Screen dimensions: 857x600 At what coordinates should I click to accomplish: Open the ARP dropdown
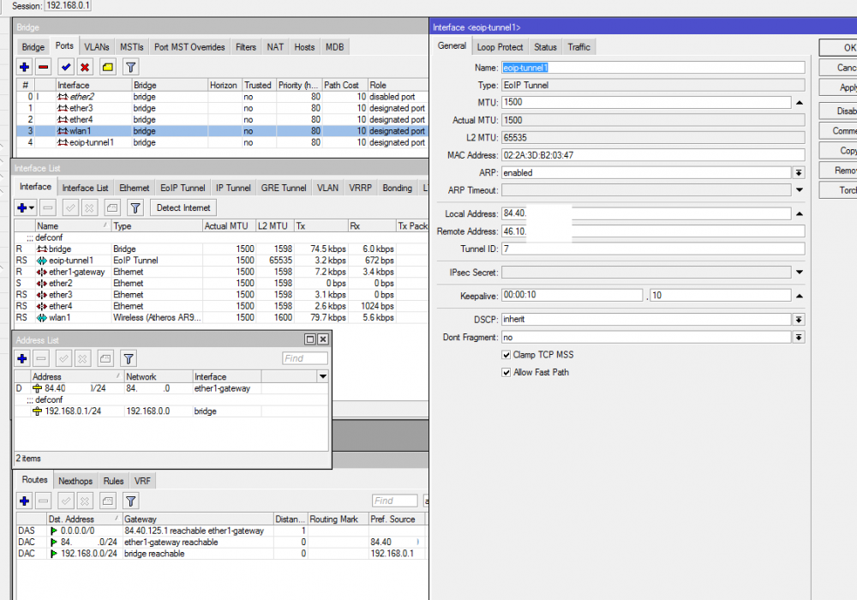[x=798, y=171]
